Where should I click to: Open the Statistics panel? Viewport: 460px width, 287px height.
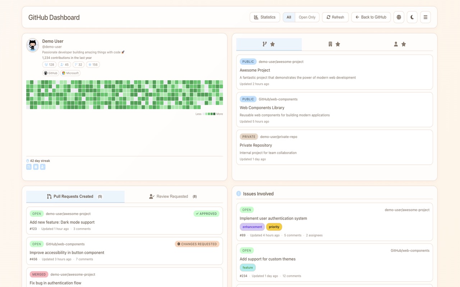265,17
